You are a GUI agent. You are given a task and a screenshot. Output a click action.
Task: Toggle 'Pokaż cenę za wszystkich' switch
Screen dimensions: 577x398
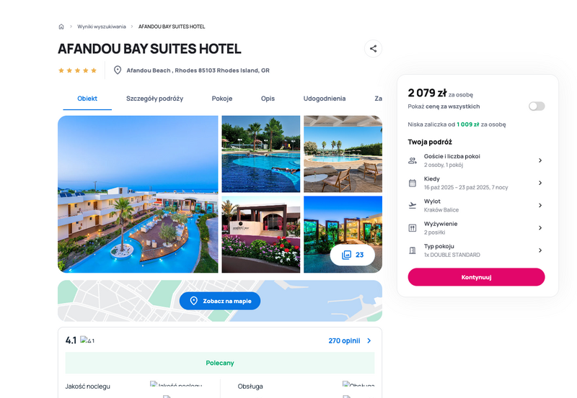(x=537, y=107)
